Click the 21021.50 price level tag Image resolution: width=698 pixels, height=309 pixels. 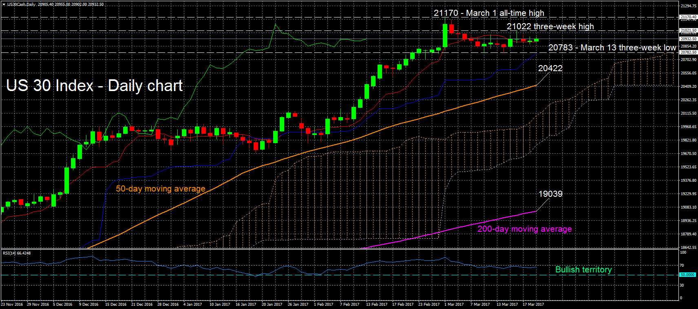pos(689,30)
